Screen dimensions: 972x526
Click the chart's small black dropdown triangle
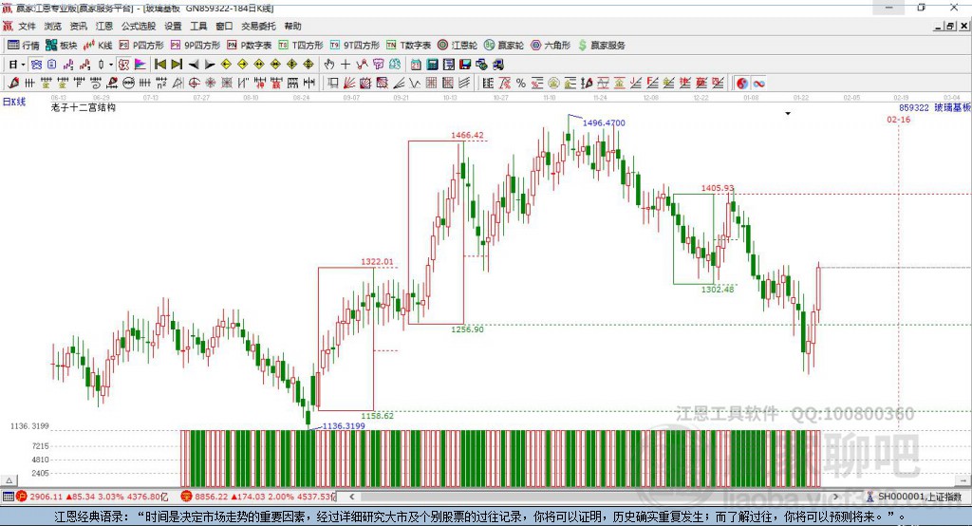pos(788,114)
